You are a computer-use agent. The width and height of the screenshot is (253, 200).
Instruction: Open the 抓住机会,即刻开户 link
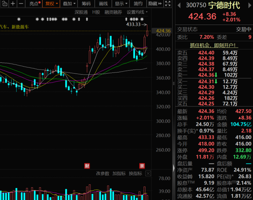(214, 45)
